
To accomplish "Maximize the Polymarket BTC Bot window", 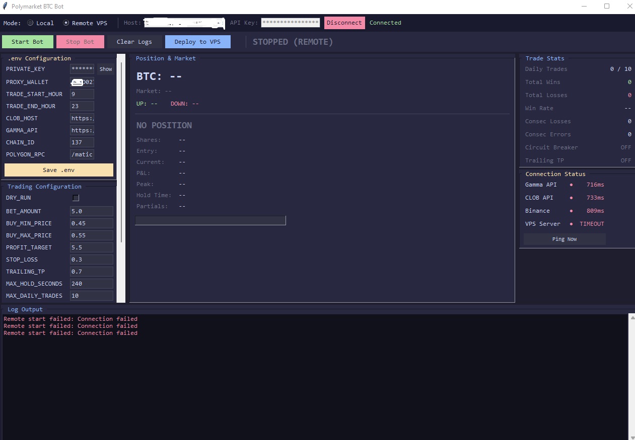I will (x=607, y=7).
